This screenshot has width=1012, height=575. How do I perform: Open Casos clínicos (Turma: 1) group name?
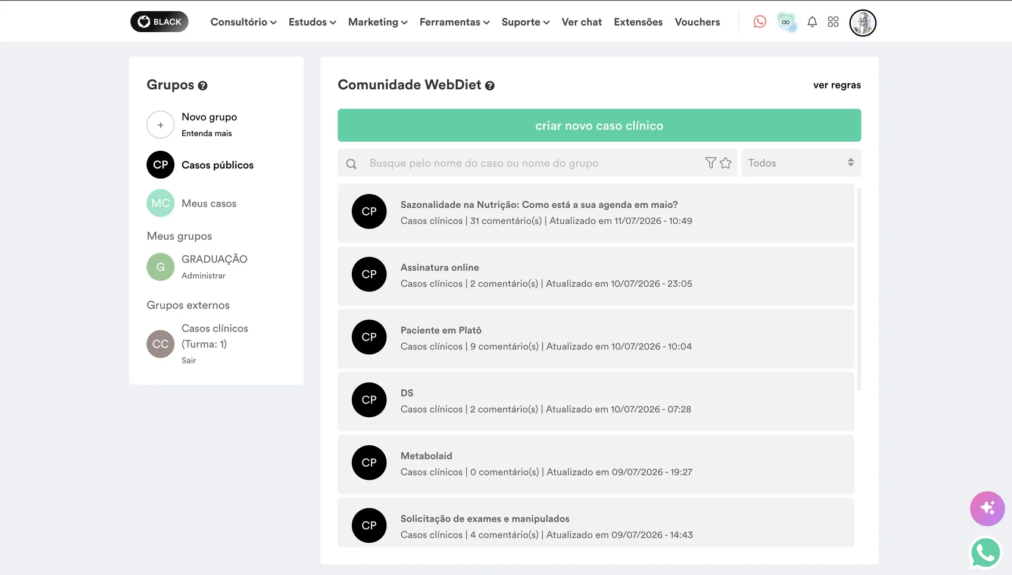pos(215,336)
